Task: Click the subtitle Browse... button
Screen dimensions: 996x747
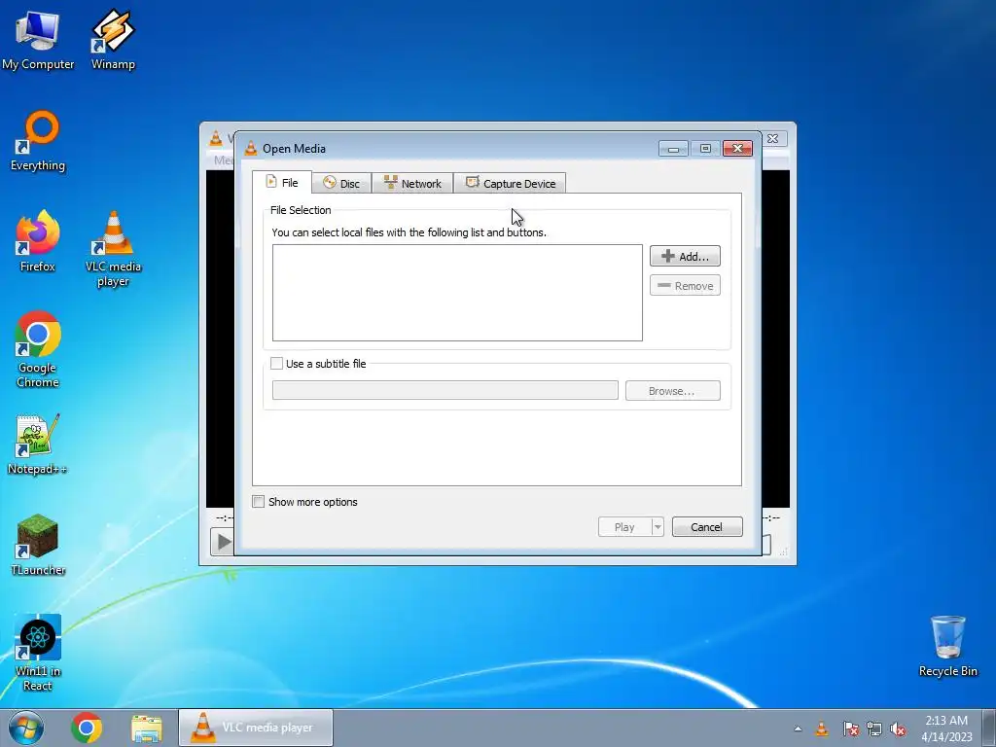Action: click(673, 391)
